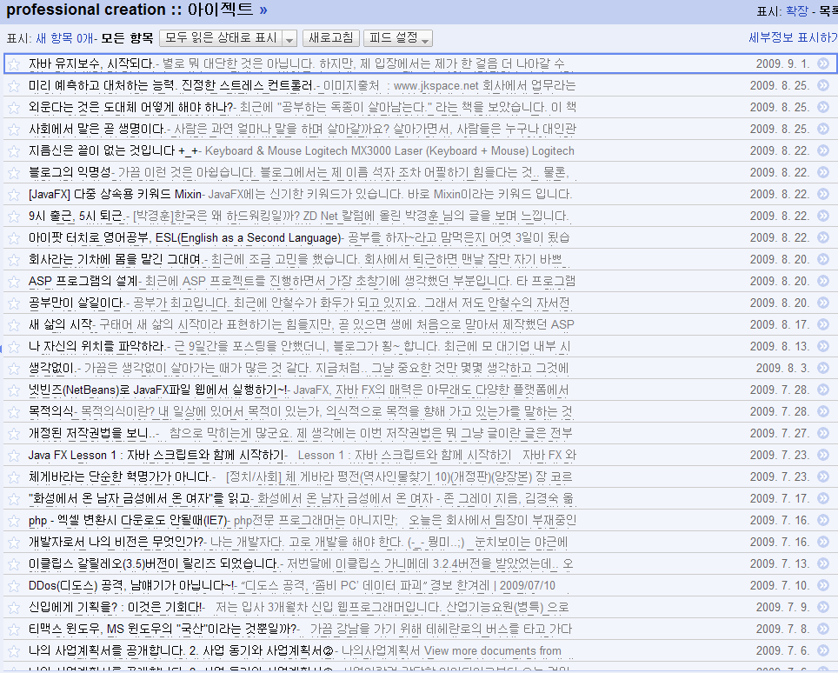
Task: Expand the "피드 설정" dropdown
Action: tap(424, 38)
